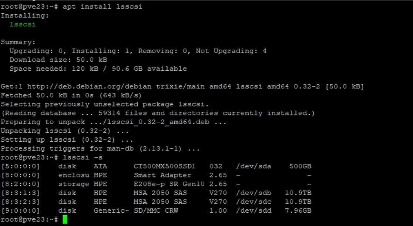Click the [9:0:0:0] SCSI address

pos(20,211)
